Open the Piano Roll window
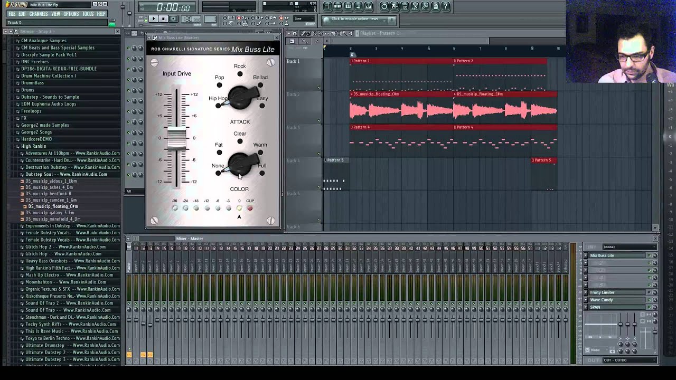The image size is (676, 380). click(x=348, y=6)
